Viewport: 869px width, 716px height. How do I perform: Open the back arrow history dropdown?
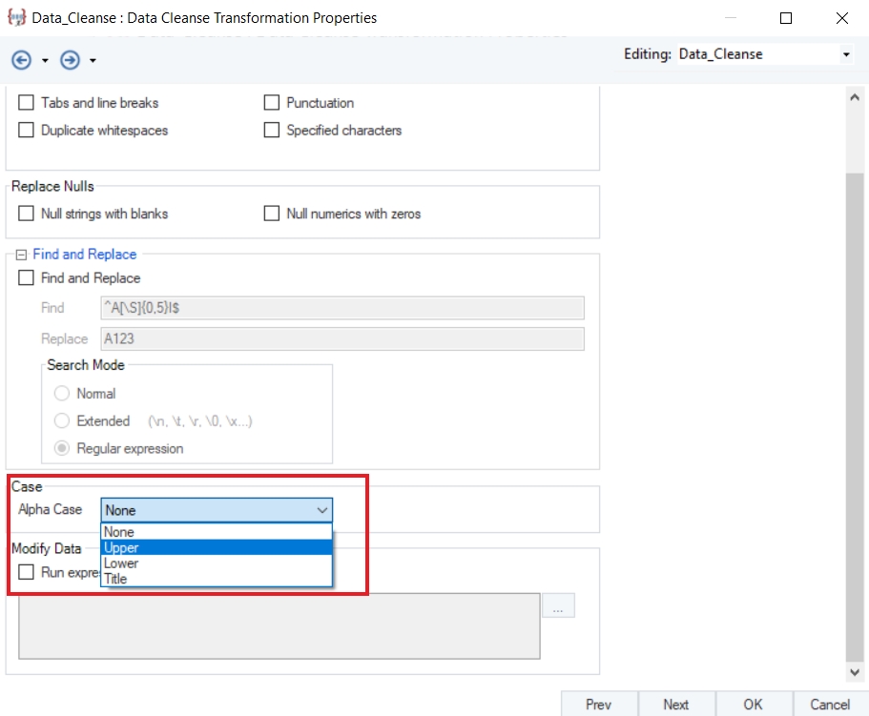pos(45,61)
